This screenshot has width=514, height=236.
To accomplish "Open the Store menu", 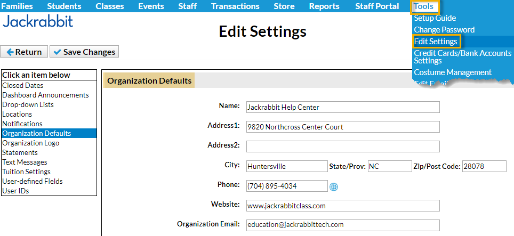I will (284, 6).
